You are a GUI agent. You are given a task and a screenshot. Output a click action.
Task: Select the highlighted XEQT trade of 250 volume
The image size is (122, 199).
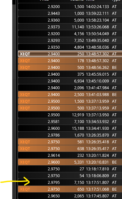pos(70,54)
